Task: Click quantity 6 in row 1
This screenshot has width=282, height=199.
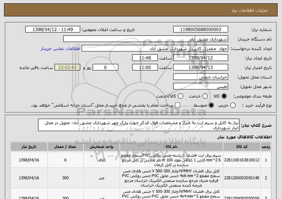Action: (x=65, y=160)
